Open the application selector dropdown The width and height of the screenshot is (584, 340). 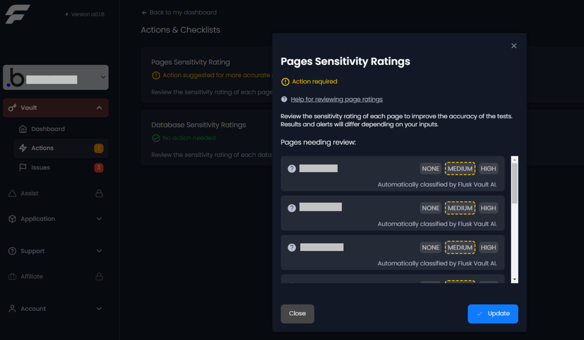[x=103, y=77]
